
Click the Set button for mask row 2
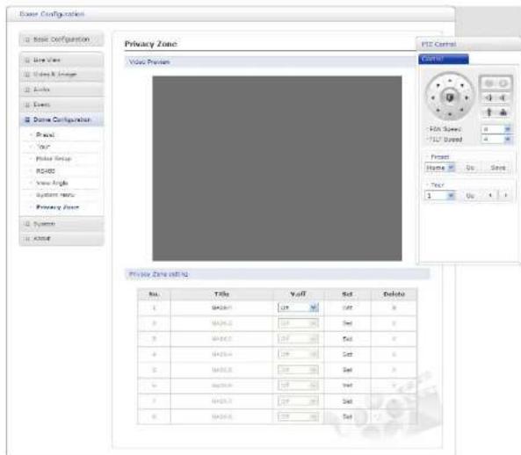(347, 323)
